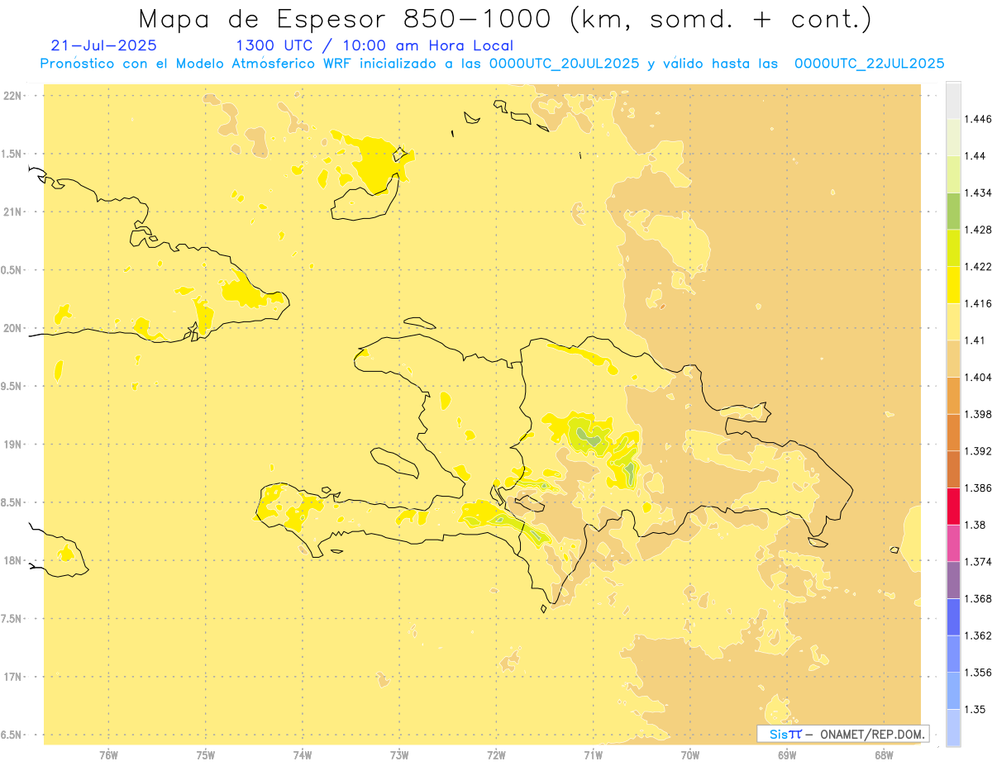This screenshot has width=992, height=766.
Task: Click the blue 1.362–1.368 color bar segment
Action: (x=953, y=616)
